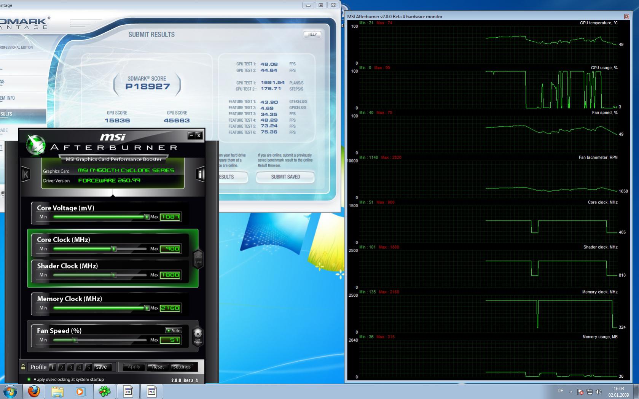Screen dimensions: 639x399
Task: Show hidden tray icons arrow
Action: point(571,391)
